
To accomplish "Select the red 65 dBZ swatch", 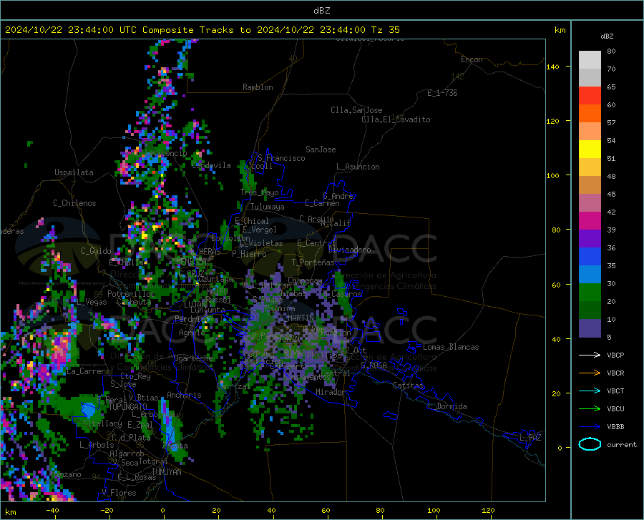I will tap(590, 95).
